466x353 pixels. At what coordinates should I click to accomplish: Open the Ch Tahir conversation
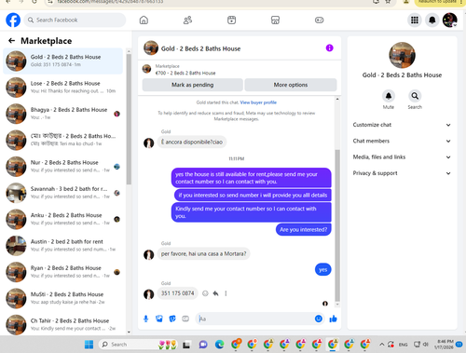point(62,324)
